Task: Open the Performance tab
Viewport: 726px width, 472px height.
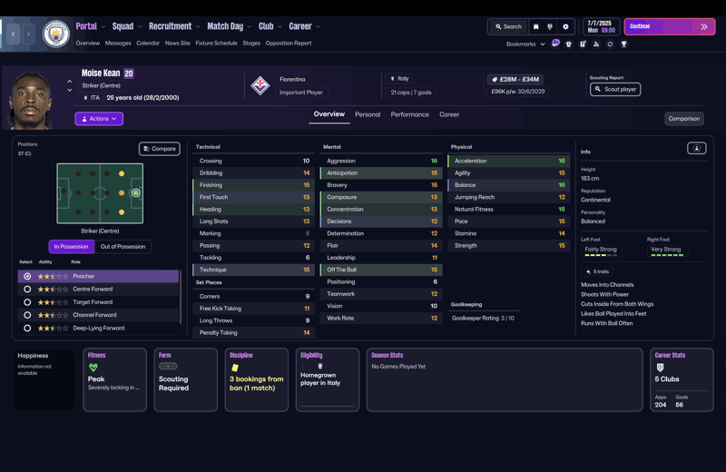Action: [410, 114]
